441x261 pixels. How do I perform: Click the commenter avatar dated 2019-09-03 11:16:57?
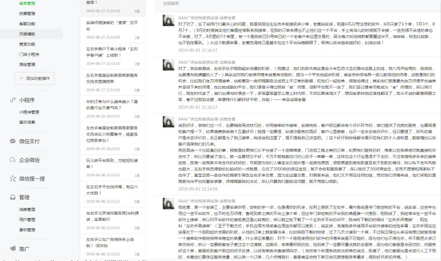[168, 21]
